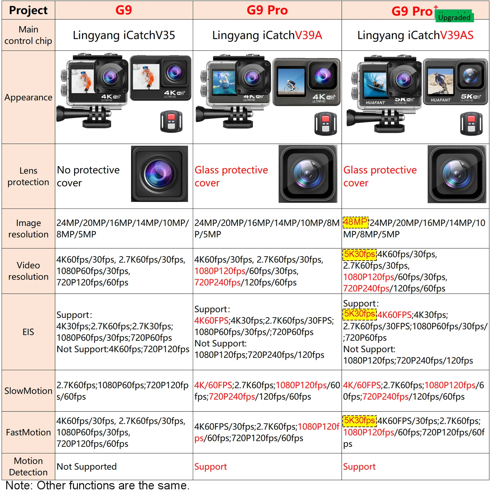Click the SlowMotion row label
Viewport: 491px width, 491px height.
click(28, 391)
